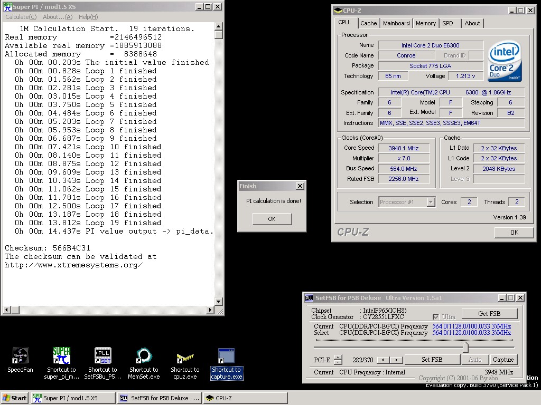Click the 1M Calculation Start line
Viewport: 541px width, 405px height.
coord(107,28)
